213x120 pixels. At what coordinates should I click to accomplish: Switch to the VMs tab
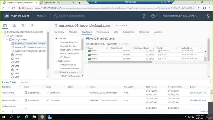(x=116, y=32)
